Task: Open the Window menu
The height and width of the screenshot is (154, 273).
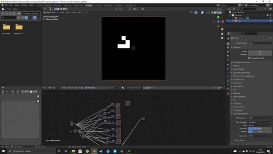Action: 24,5
